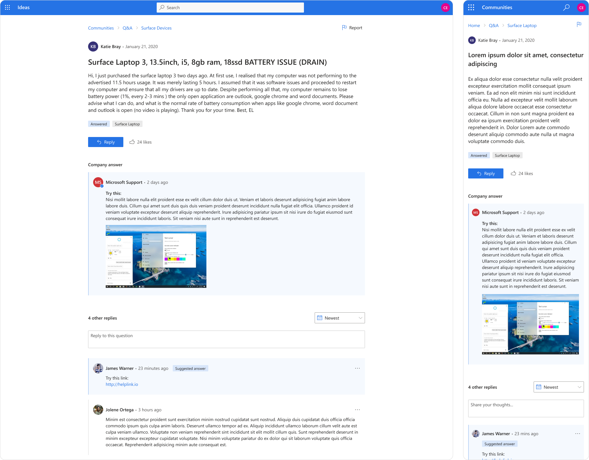Go to Q&A breadcrumb in Ideas window
Viewport: 589px width, 460px height.
tap(127, 28)
